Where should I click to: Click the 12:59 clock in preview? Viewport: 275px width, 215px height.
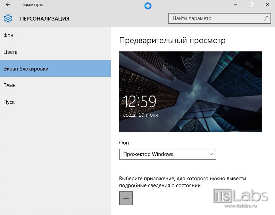coord(139,101)
